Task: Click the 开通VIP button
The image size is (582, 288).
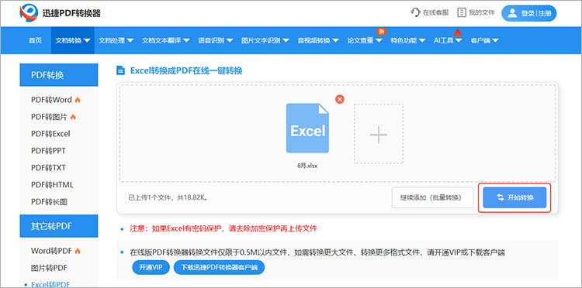Action: 151,267
